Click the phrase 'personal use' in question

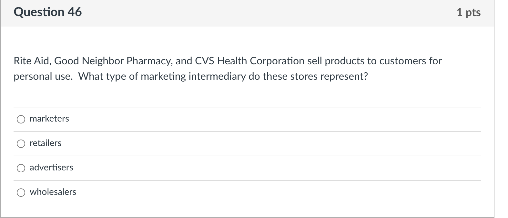(42, 77)
